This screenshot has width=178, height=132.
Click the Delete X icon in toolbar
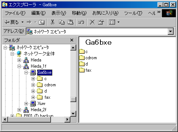92,22
